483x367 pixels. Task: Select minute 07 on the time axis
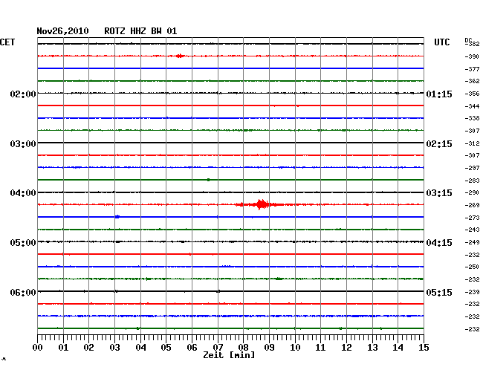coord(218,347)
